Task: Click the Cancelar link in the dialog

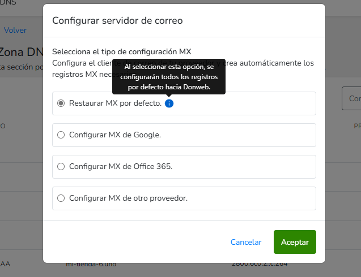Action: [x=246, y=242]
